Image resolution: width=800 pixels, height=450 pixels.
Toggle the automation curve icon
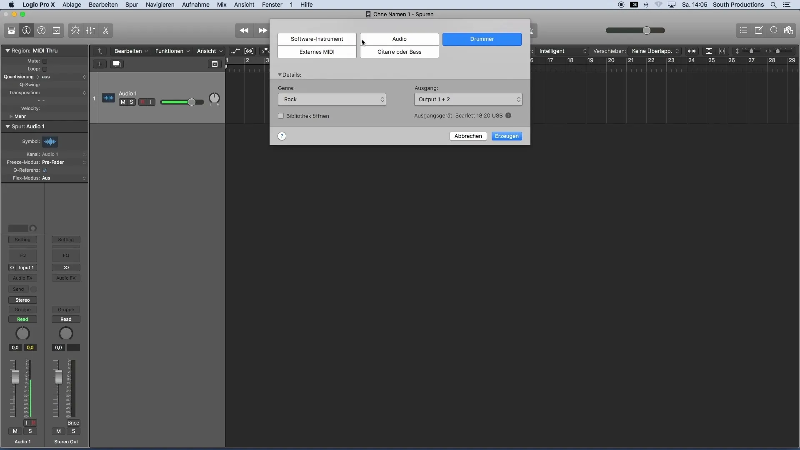pos(235,51)
